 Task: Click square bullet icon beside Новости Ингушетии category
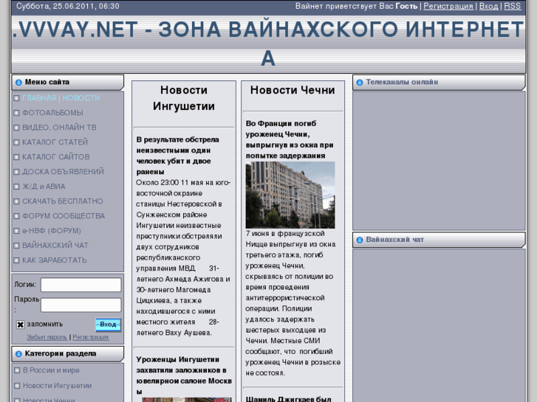point(17,386)
